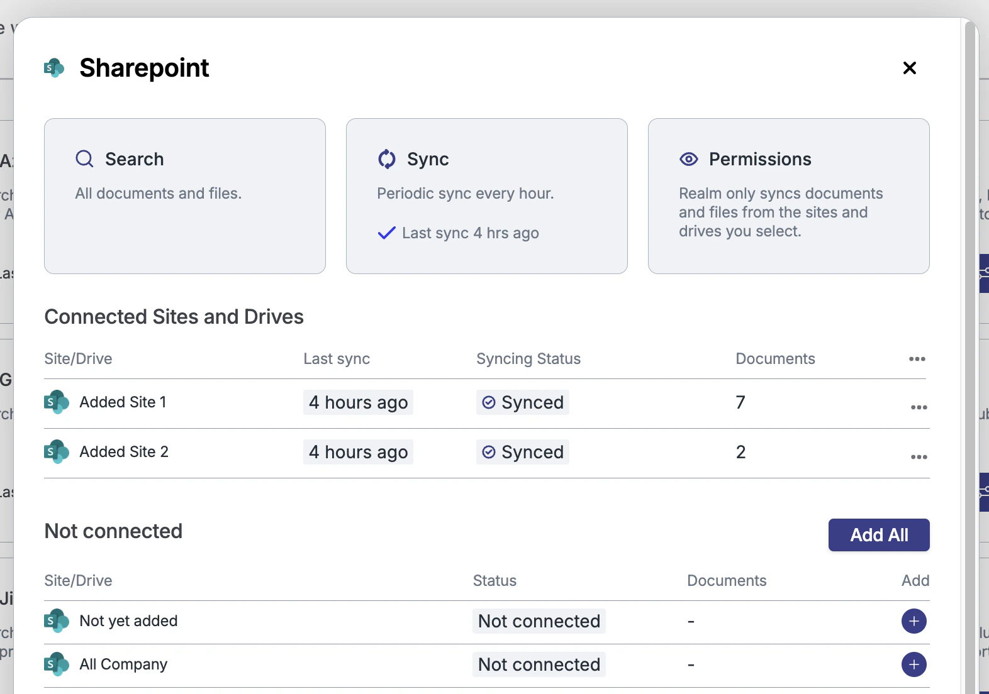Viewport: 989px width, 694px height.
Task: Click 4 hours ago for Added Site 2
Action: click(358, 452)
